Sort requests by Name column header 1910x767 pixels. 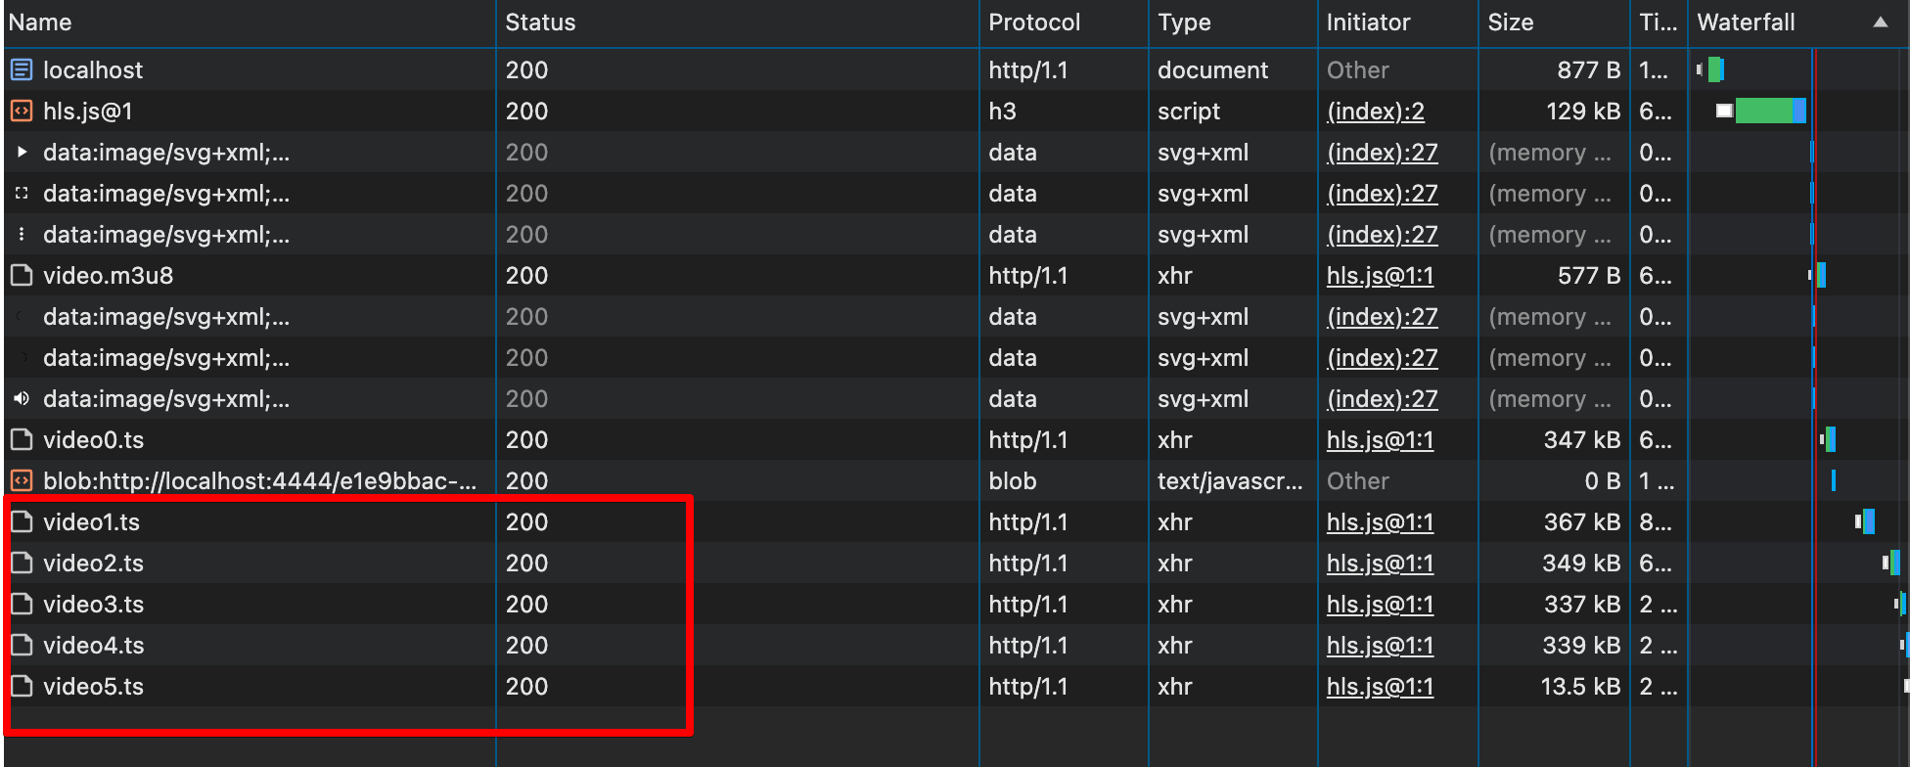pyautogui.click(x=41, y=23)
